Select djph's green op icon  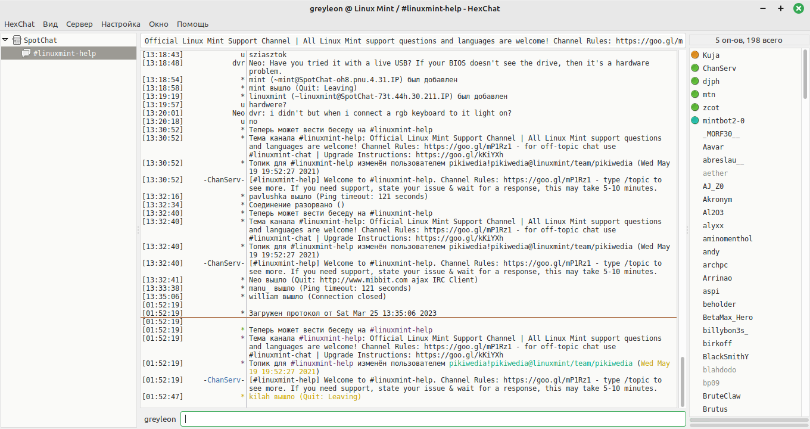[x=694, y=81]
